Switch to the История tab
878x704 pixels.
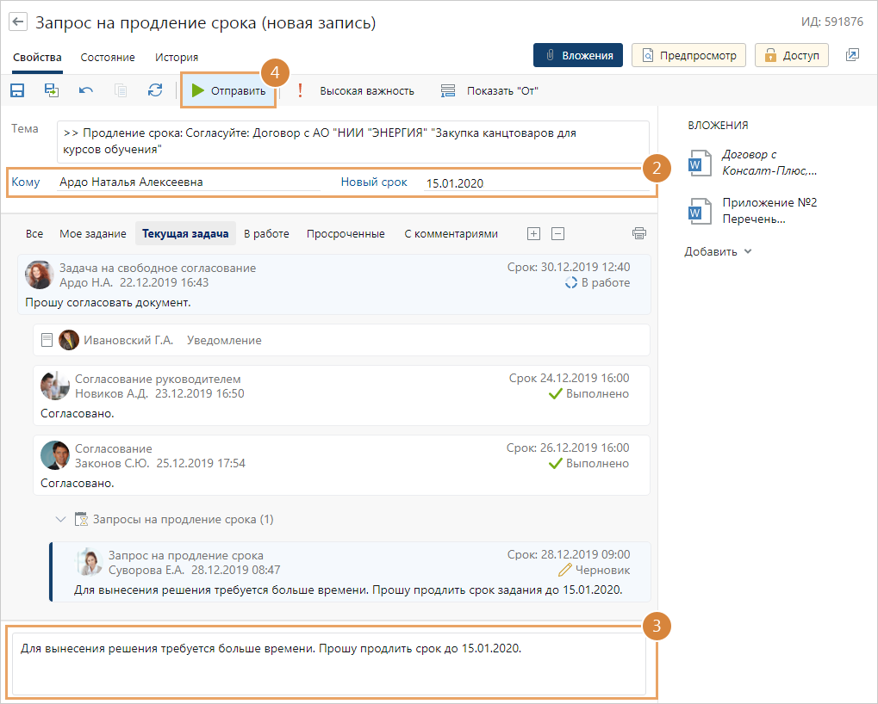[x=177, y=58]
